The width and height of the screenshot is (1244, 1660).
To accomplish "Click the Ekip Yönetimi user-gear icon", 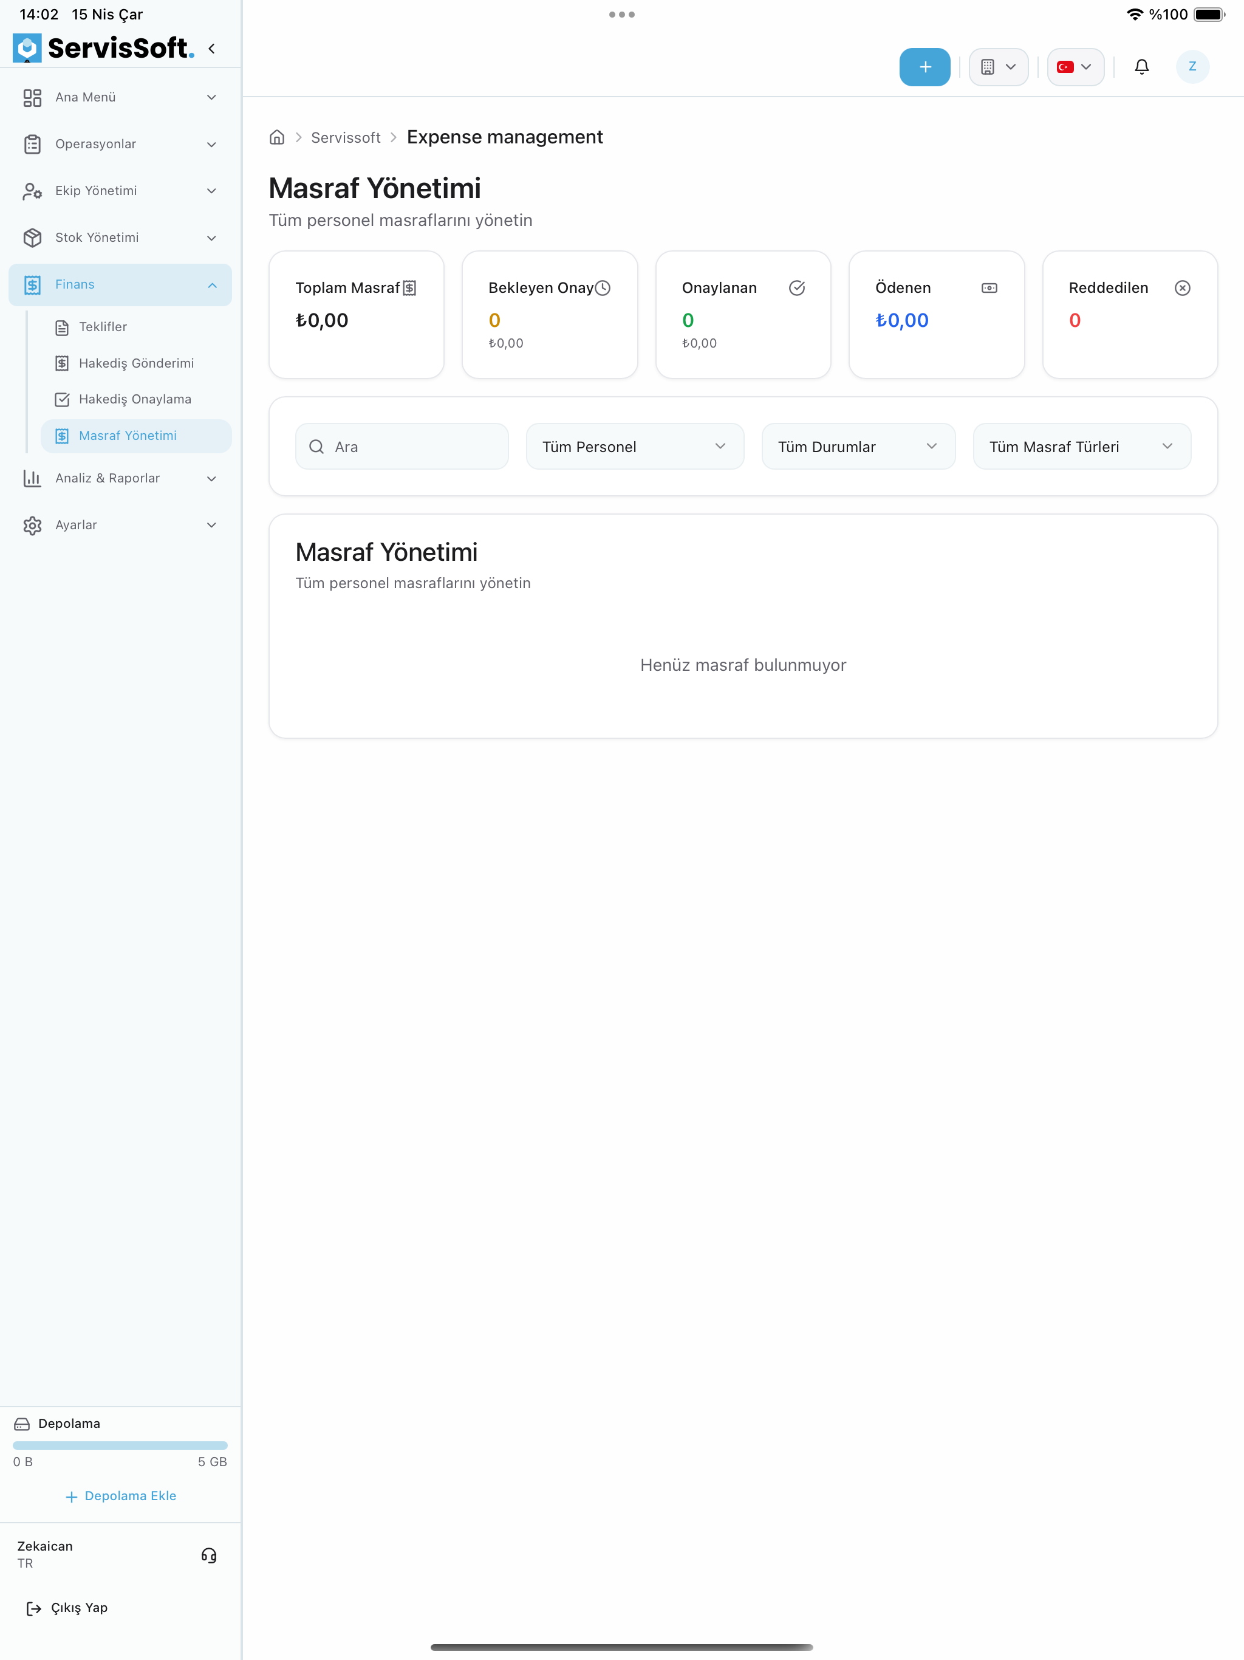I will 32,191.
